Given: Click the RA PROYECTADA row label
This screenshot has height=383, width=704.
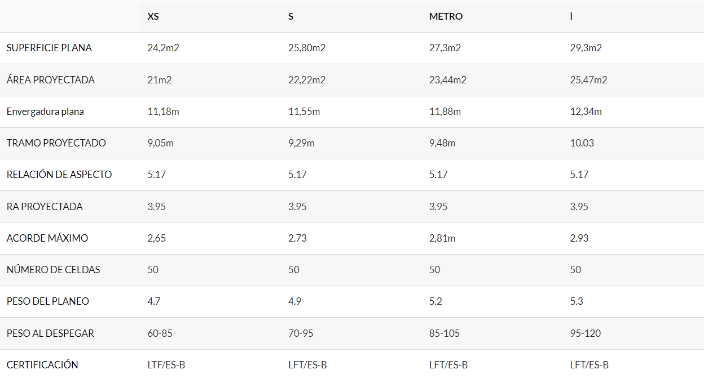Looking at the screenshot, I should click(x=45, y=207).
